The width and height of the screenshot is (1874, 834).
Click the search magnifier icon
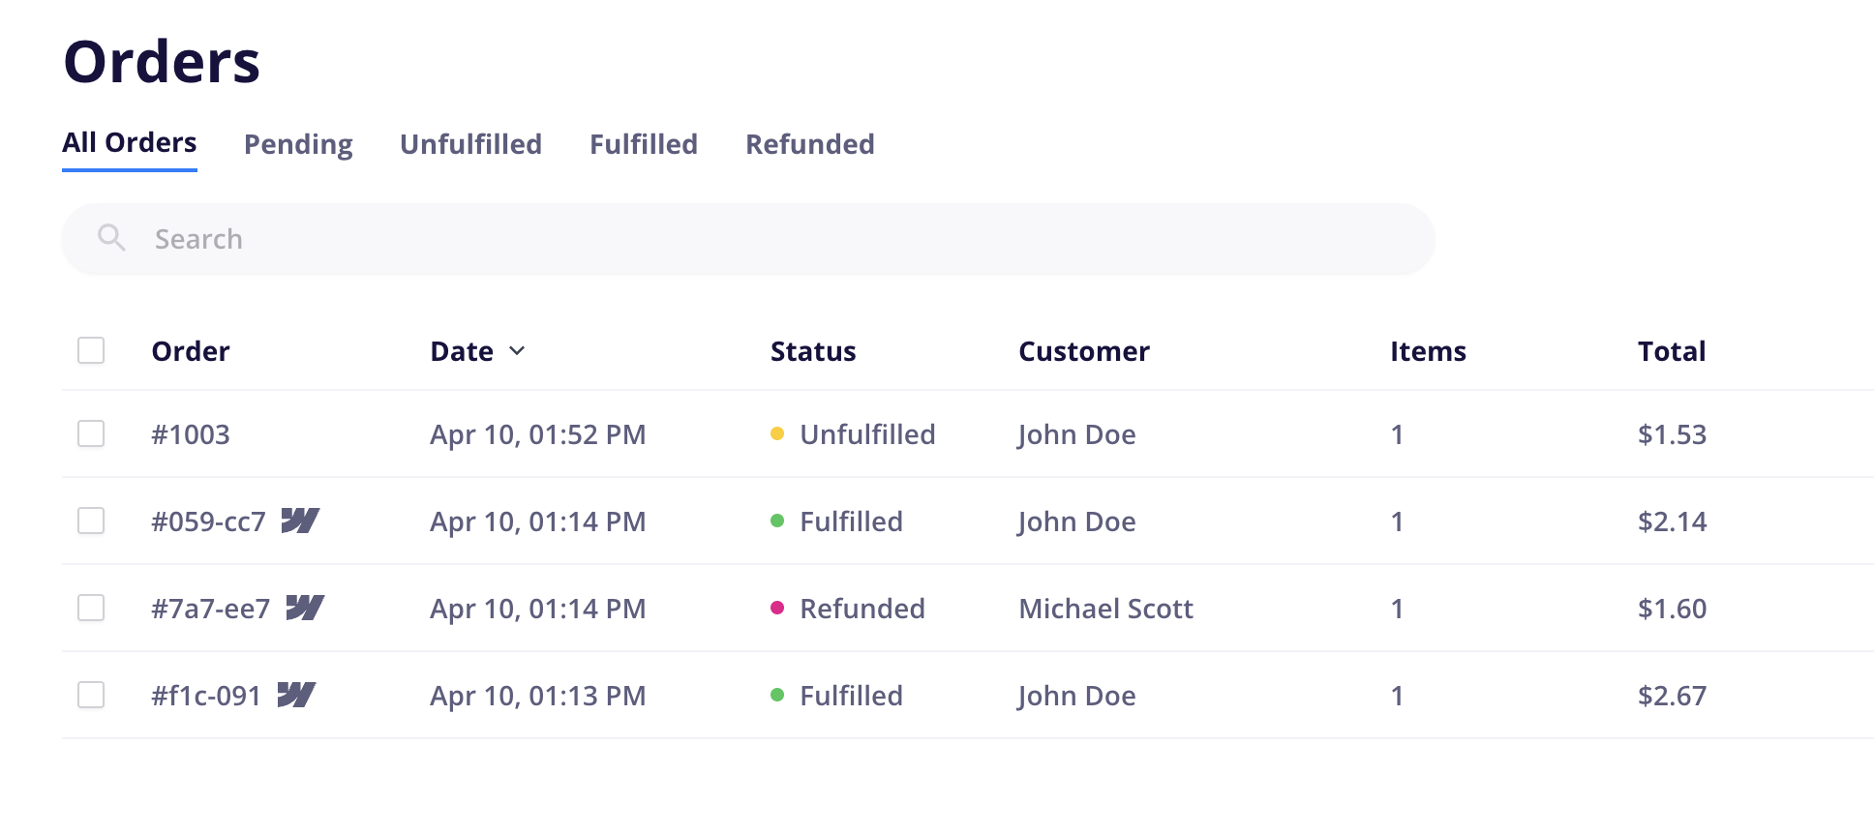point(111,238)
